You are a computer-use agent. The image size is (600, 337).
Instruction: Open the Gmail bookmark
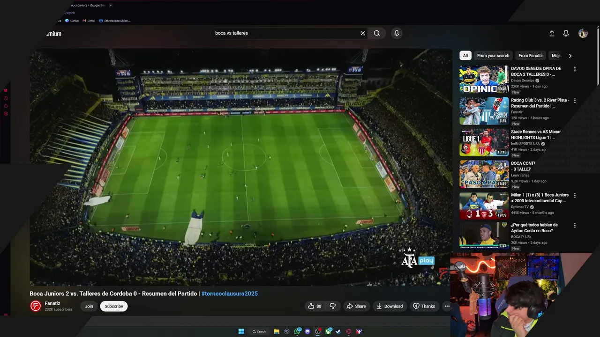point(89,21)
